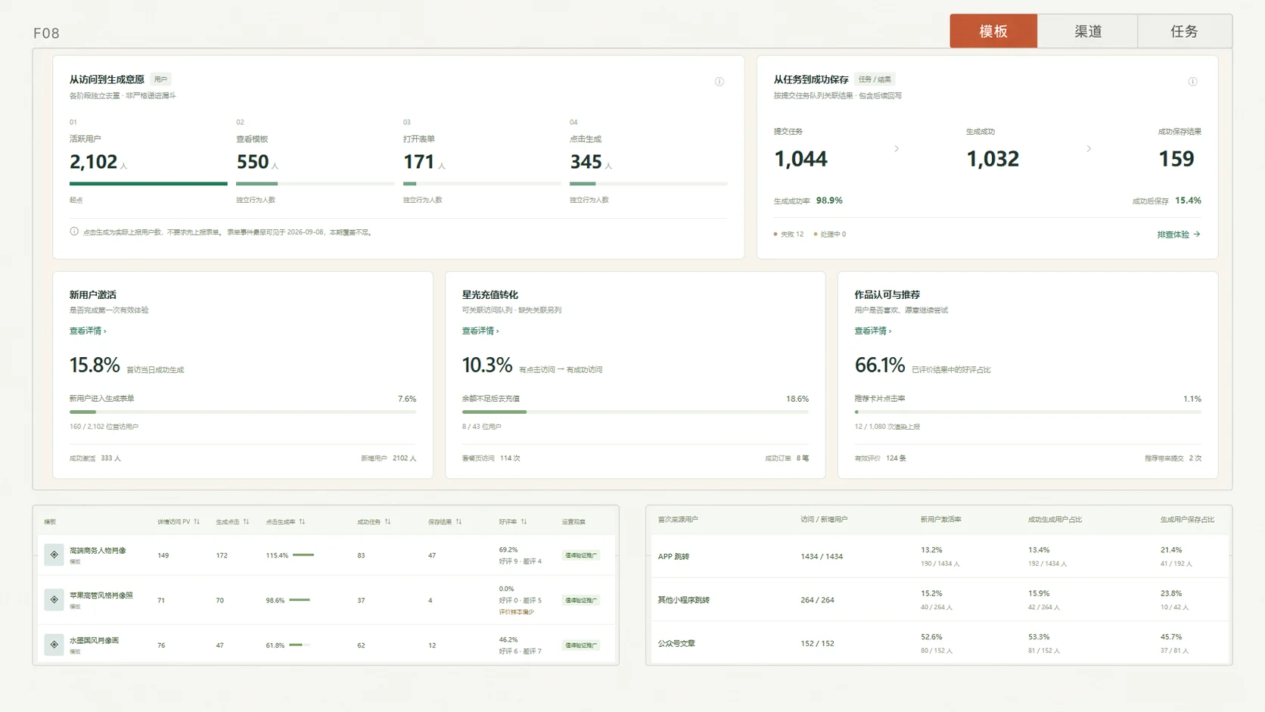The width and height of the screenshot is (1265, 712).
Task: Switch to the 模板 tab
Action: (993, 31)
